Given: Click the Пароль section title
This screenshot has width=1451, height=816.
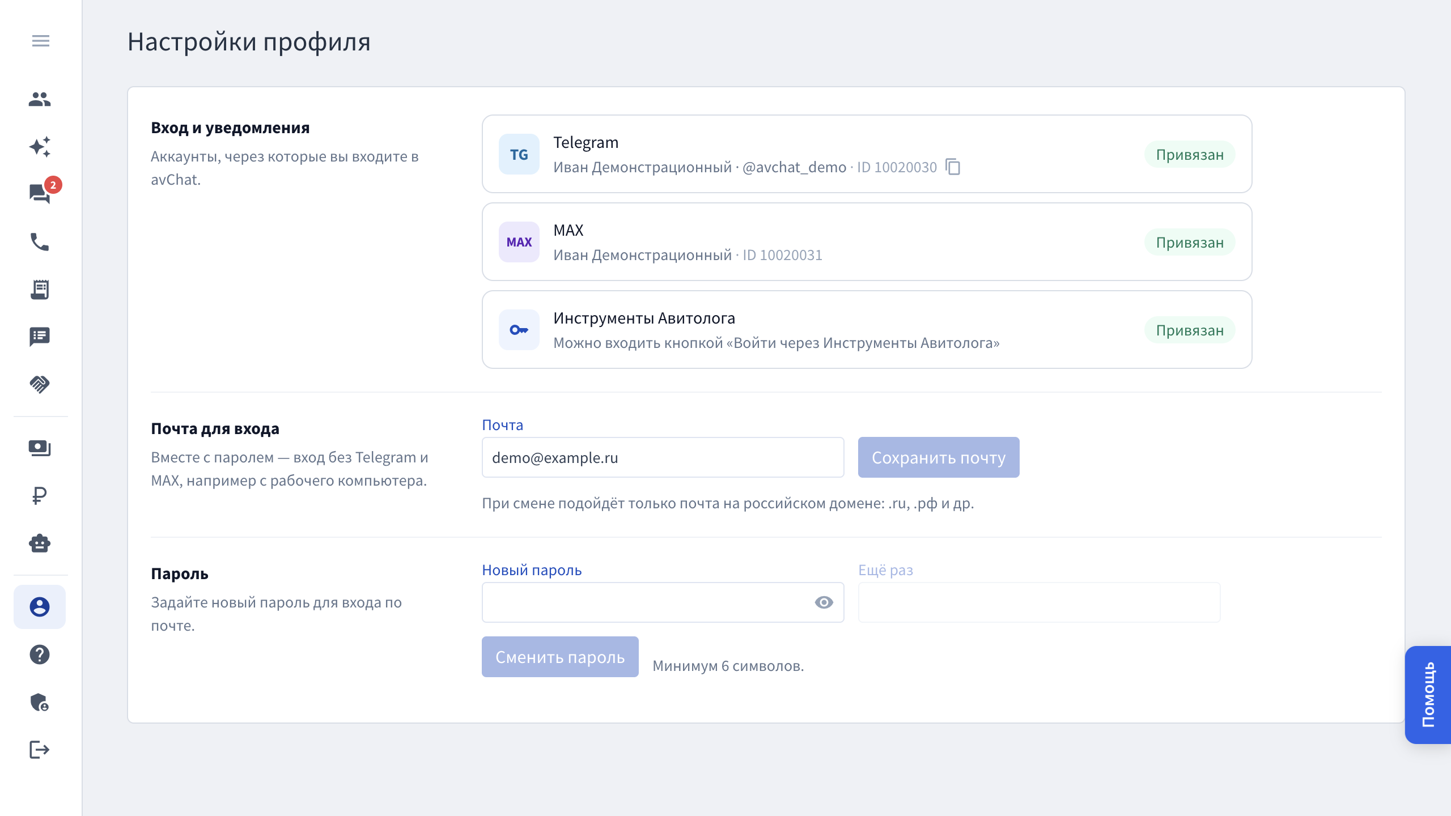Looking at the screenshot, I should (180, 573).
